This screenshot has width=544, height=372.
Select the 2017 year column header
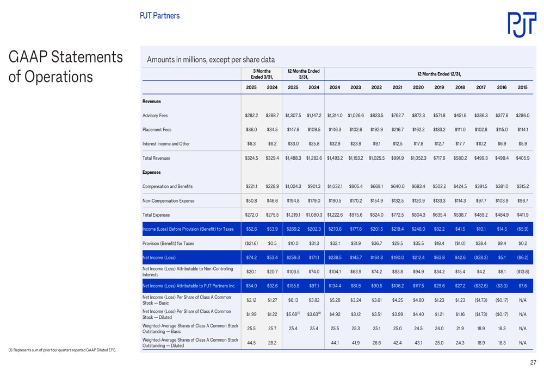481,87
